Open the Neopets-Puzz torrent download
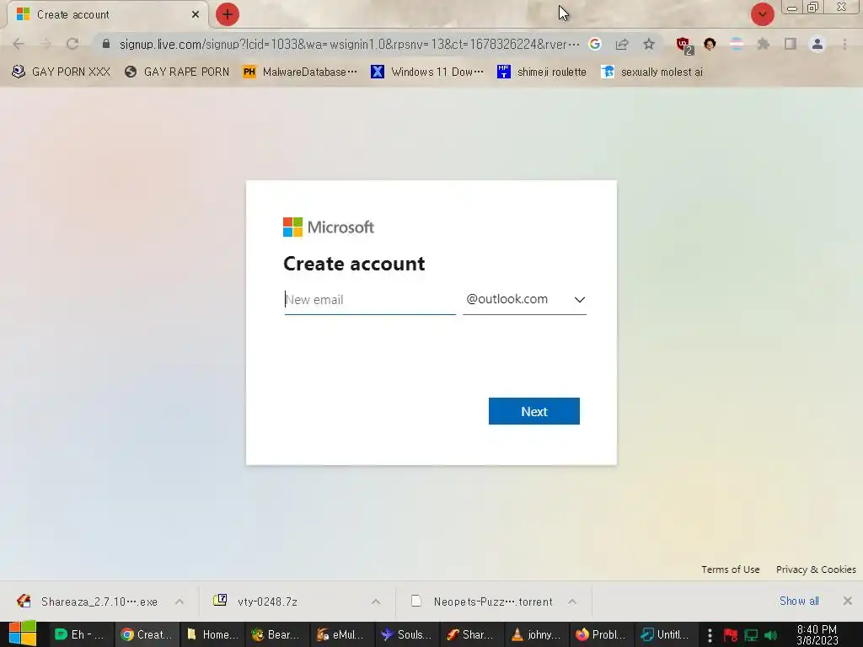 (481, 602)
